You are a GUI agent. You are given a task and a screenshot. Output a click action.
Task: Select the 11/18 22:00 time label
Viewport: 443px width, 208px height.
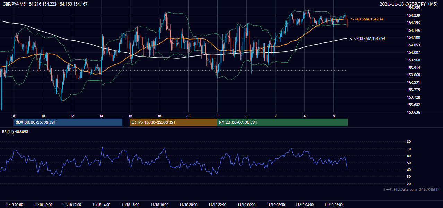217,205
